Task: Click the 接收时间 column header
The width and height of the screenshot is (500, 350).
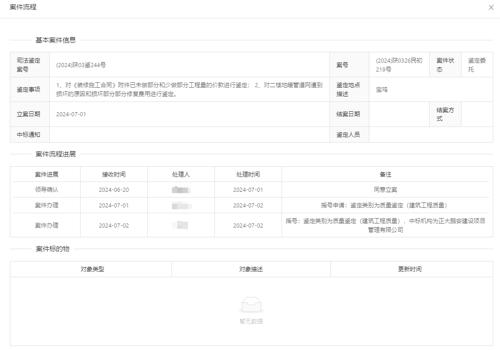Action: pyautogui.click(x=114, y=174)
